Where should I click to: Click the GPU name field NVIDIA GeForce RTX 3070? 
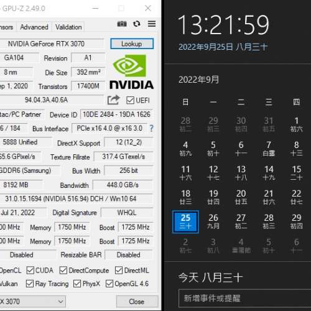(52, 44)
